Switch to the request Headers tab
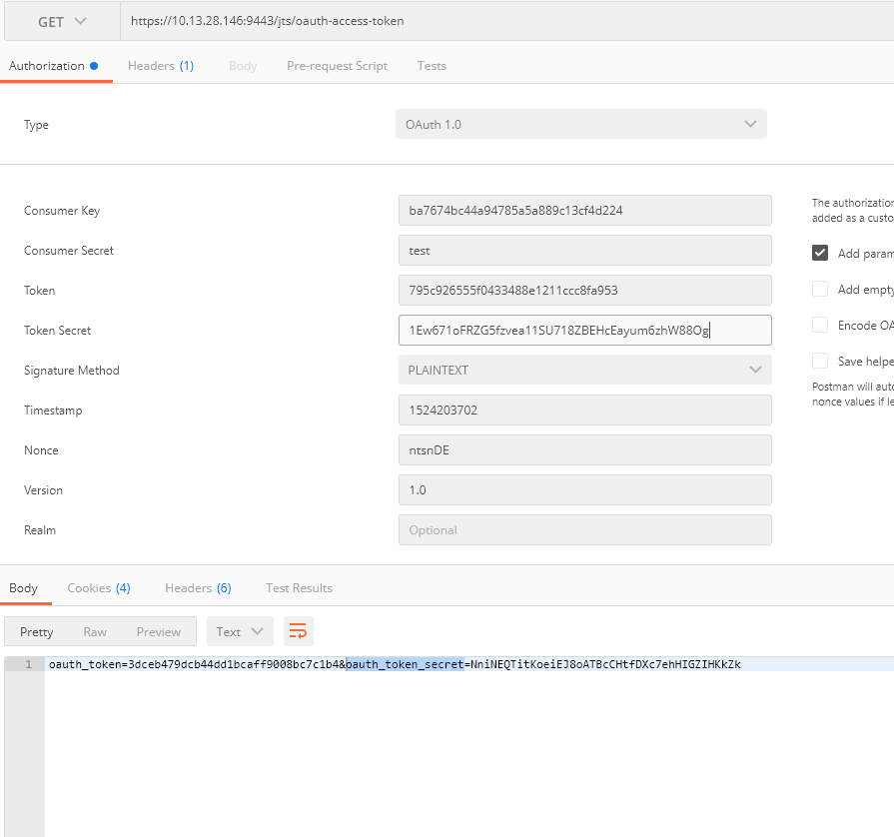The width and height of the screenshot is (894, 837). tap(160, 66)
